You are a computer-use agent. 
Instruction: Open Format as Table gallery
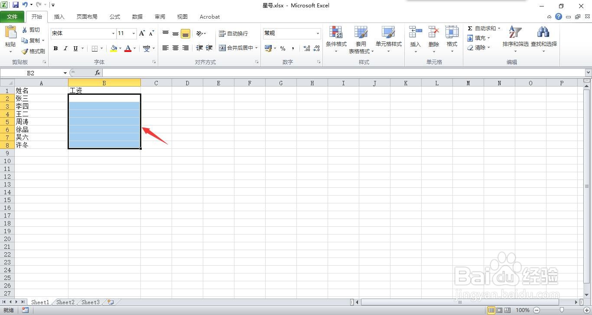point(361,39)
